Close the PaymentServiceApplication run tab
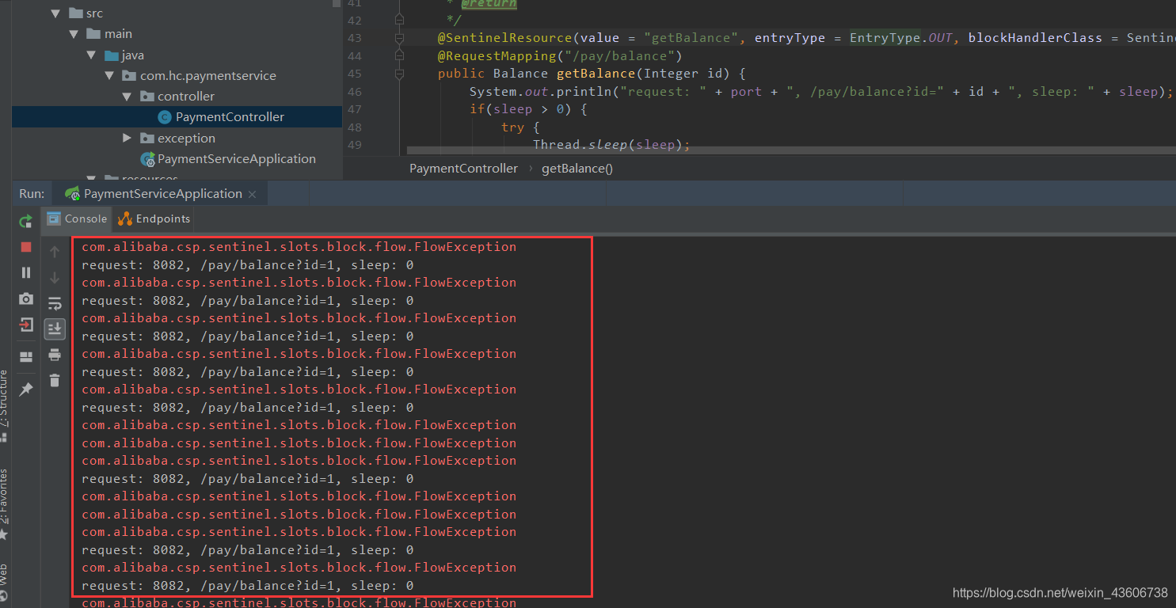Image resolution: width=1176 pixels, height=608 pixels. [253, 195]
